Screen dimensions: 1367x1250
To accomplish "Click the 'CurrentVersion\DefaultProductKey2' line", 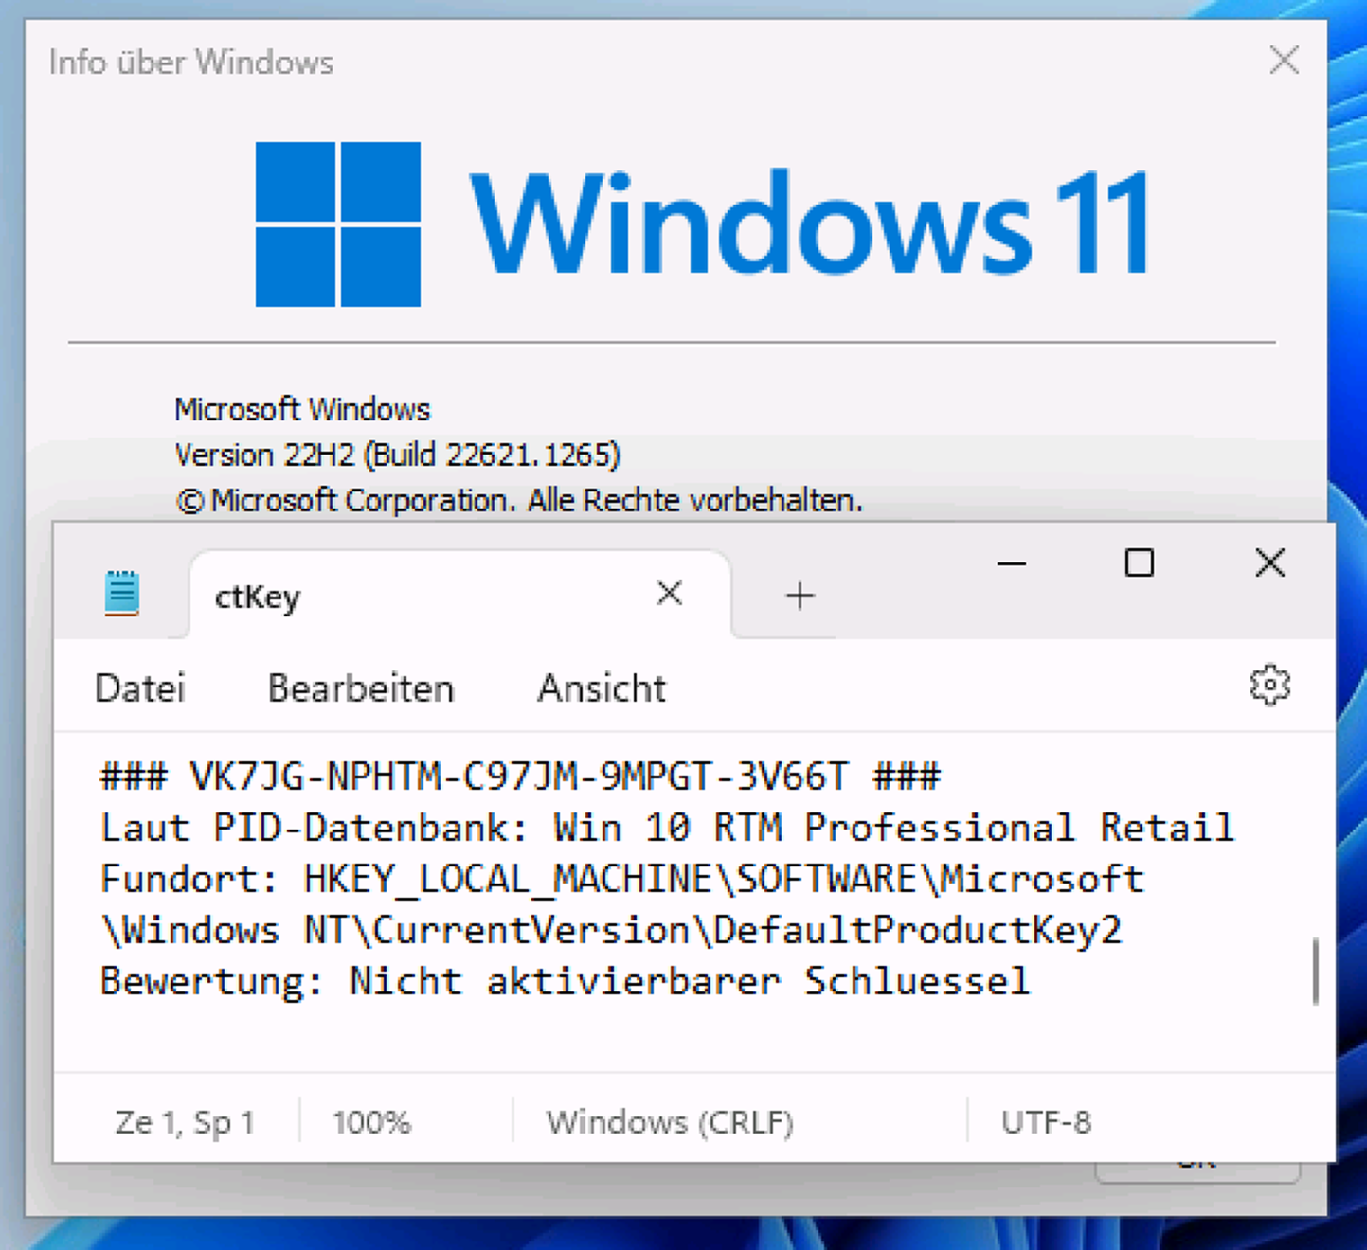I will (x=611, y=930).
